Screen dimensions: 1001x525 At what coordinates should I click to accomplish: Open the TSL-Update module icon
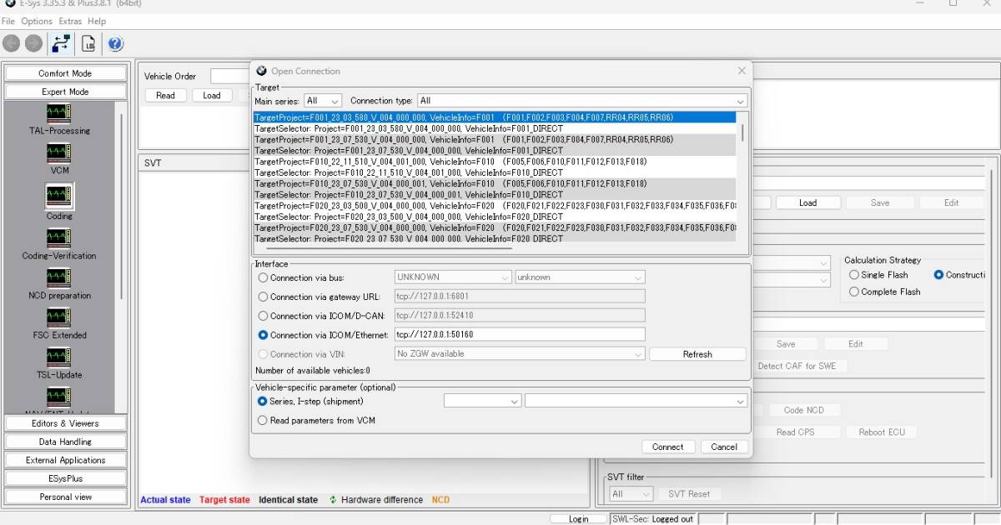pos(58,357)
